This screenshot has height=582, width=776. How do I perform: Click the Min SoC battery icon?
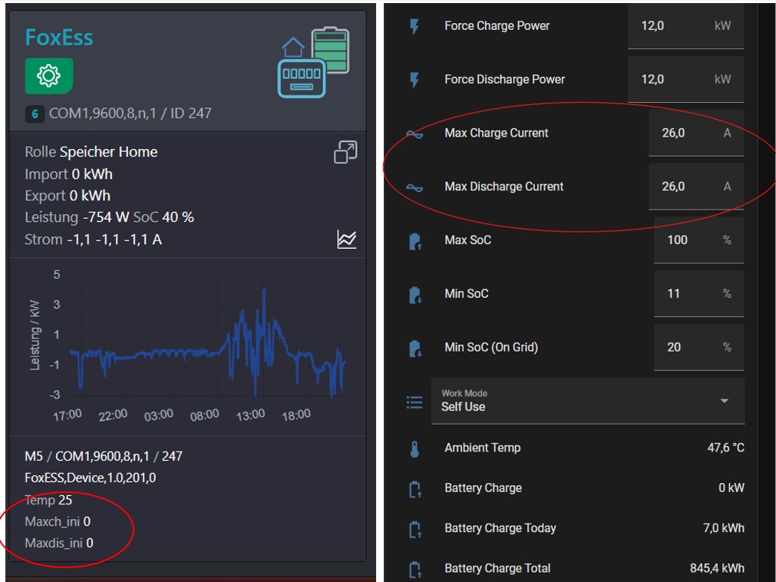[414, 295]
